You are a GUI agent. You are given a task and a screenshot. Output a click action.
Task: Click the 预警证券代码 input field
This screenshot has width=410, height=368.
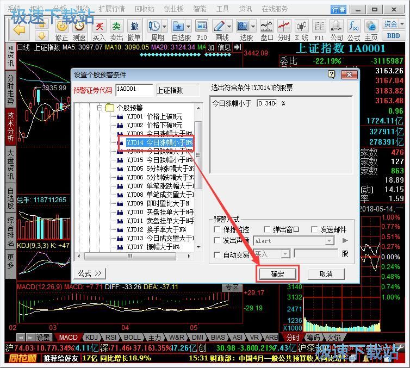click(134, 90)
